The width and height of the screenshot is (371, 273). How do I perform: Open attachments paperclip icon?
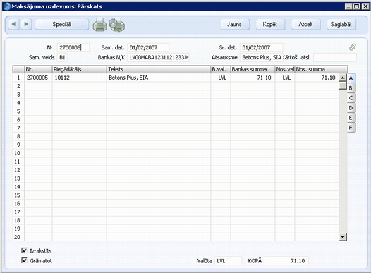352,47
